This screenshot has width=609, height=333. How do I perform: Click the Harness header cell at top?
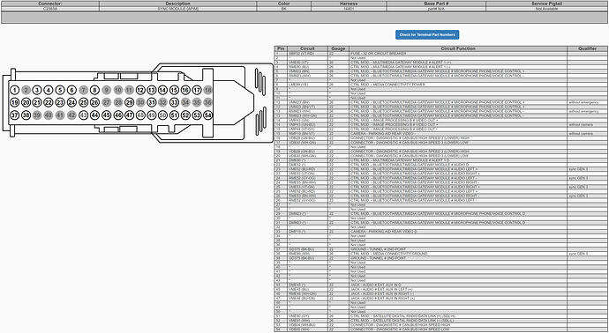tap(349, 4)
